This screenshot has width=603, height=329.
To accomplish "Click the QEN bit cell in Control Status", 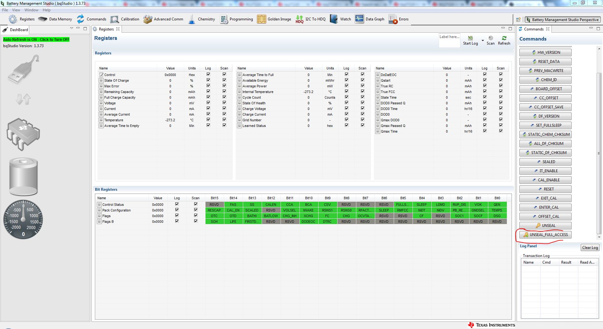I will click(x=497, y=205).
